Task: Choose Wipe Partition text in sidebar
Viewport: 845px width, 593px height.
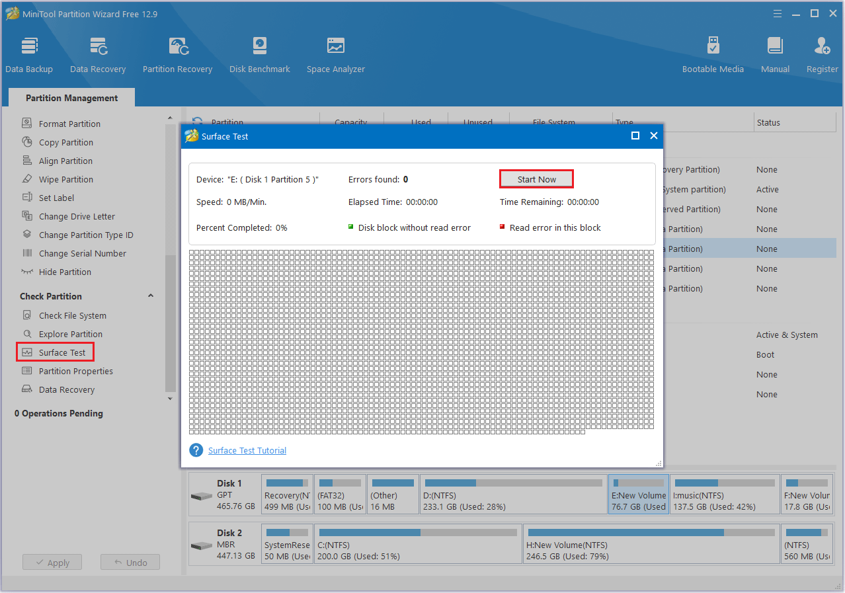Action: pos(66,179)
